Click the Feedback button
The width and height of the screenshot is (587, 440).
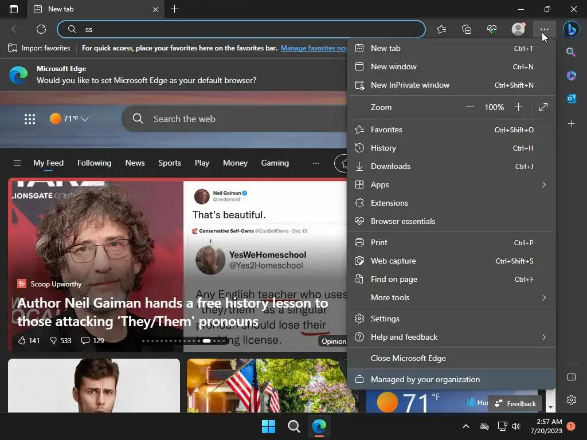tap(515, 404)
